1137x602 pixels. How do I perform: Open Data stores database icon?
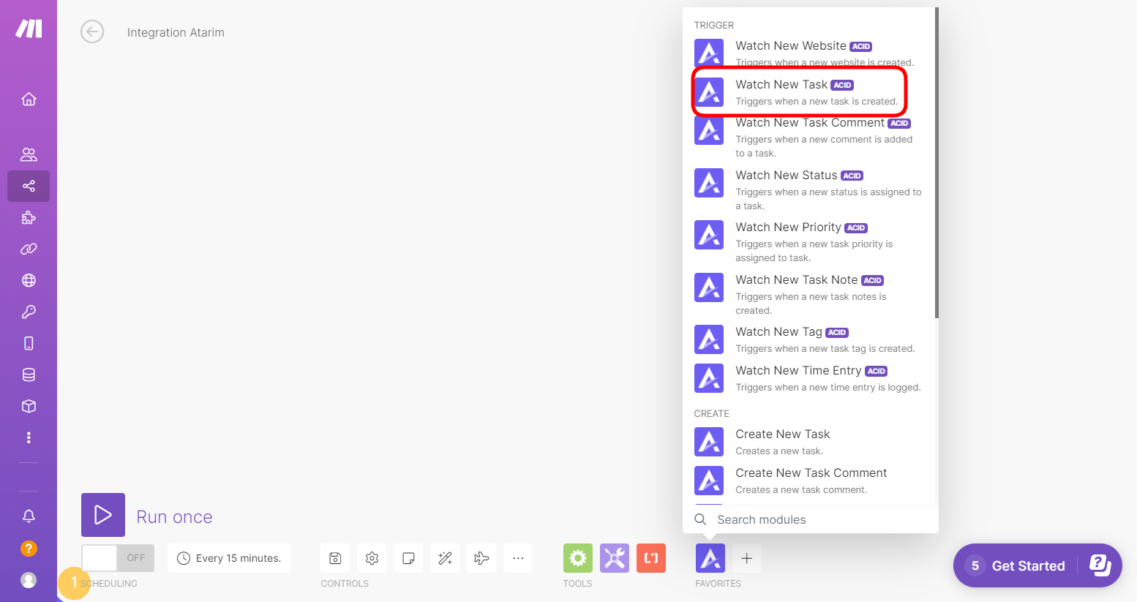point(29,375)
